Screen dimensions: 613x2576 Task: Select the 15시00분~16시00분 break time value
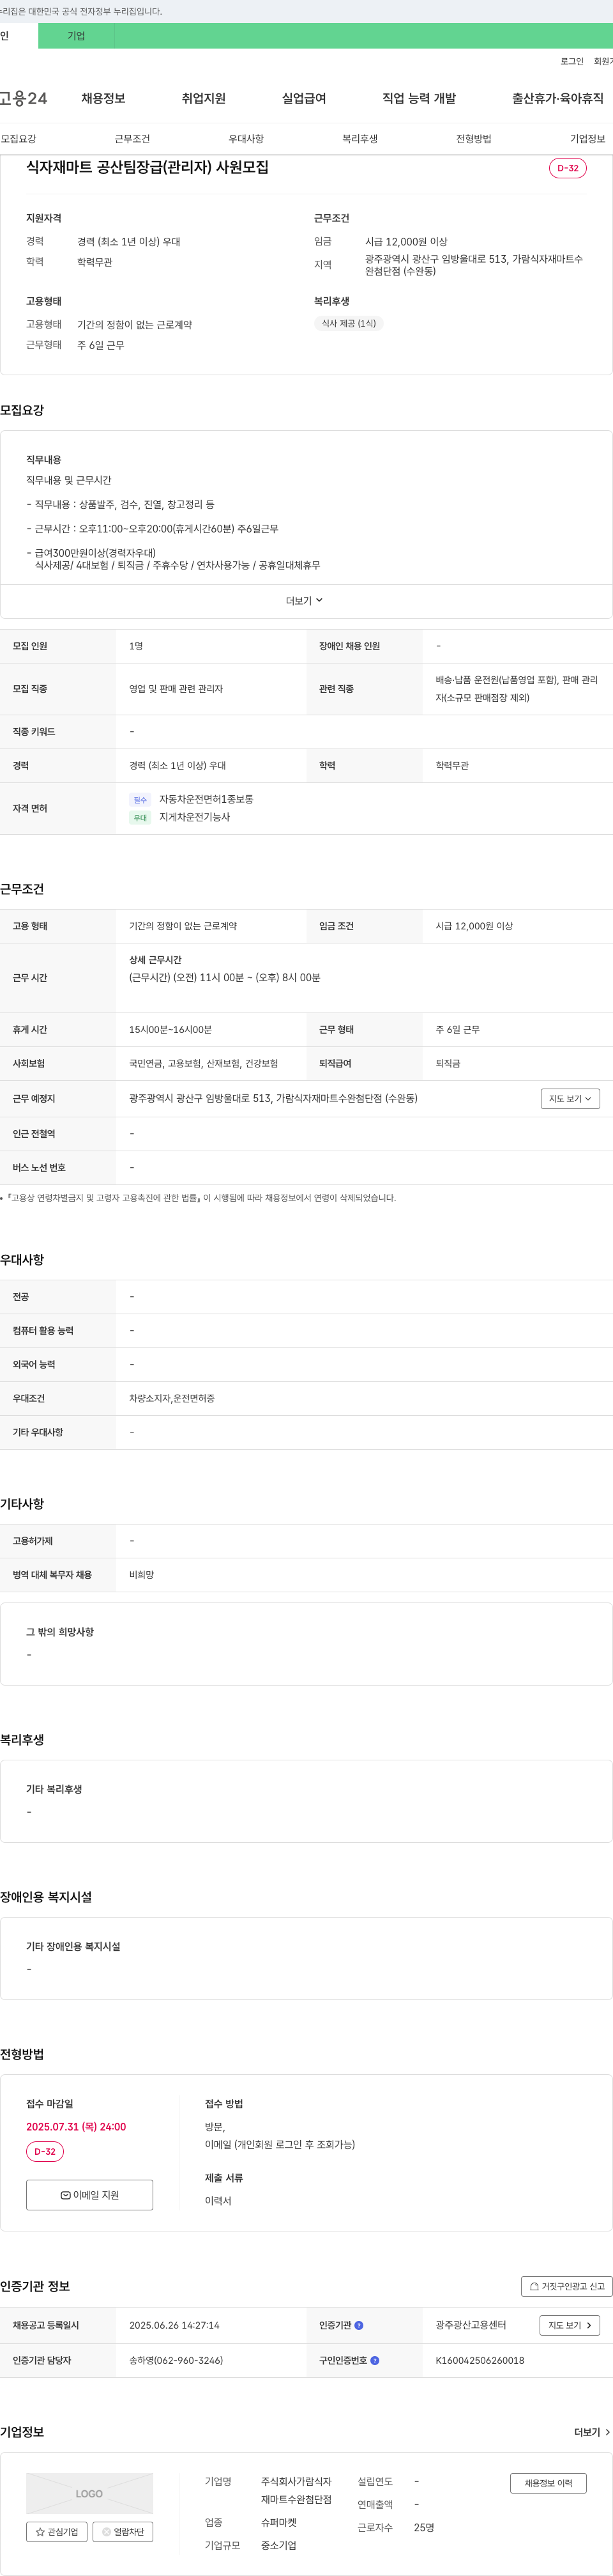click(170, 1029)
